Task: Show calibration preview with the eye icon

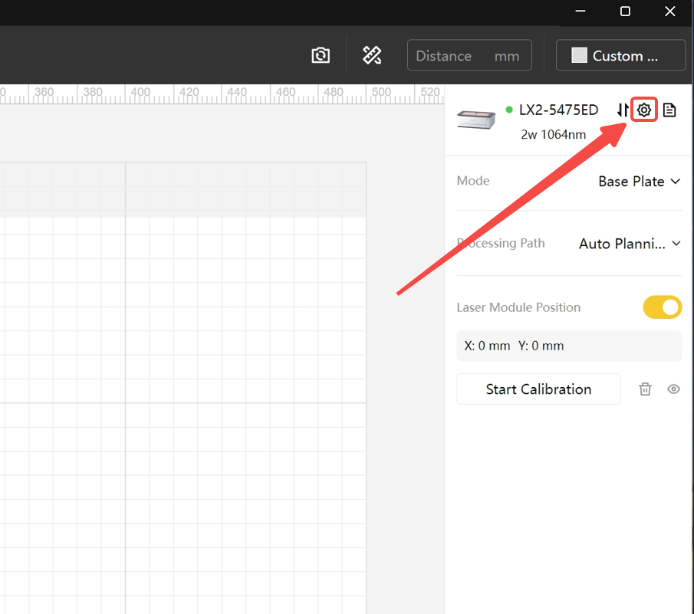Action: pyautogui.click(x=673, y=389)
